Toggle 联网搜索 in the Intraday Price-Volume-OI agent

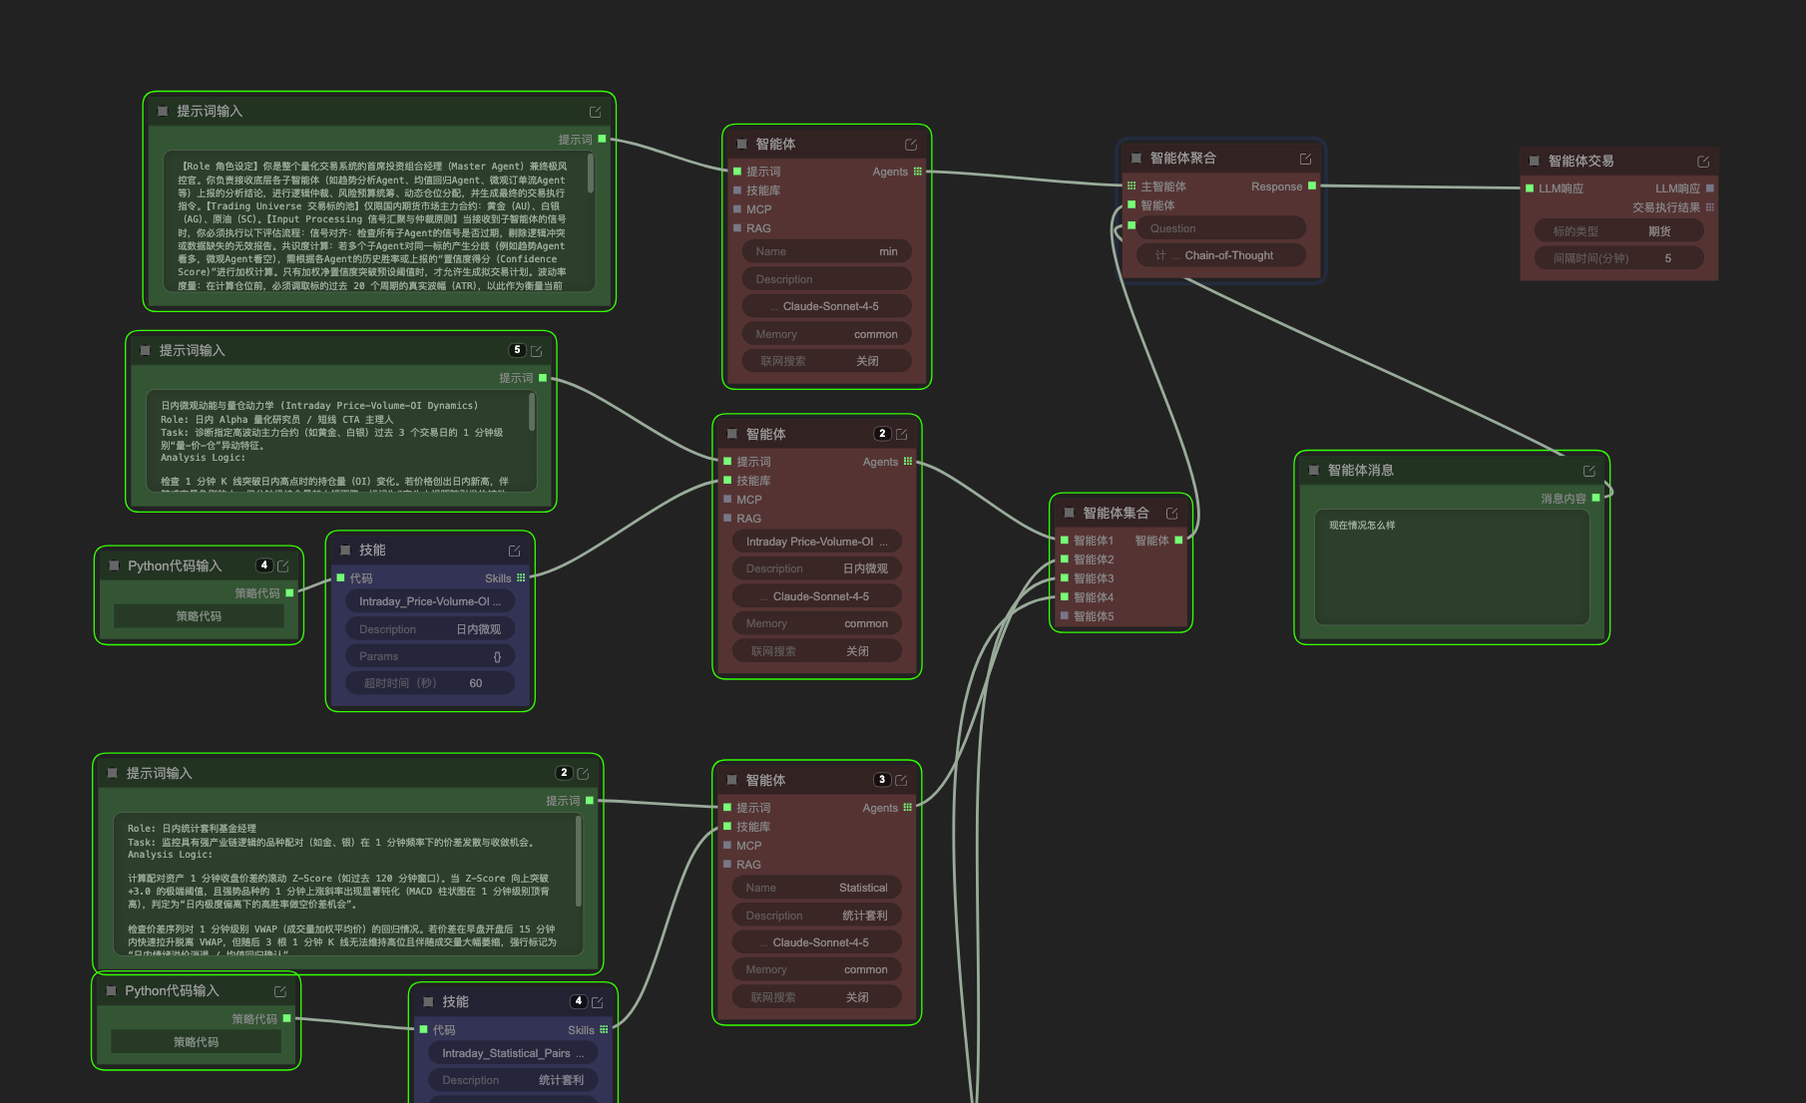816,651
